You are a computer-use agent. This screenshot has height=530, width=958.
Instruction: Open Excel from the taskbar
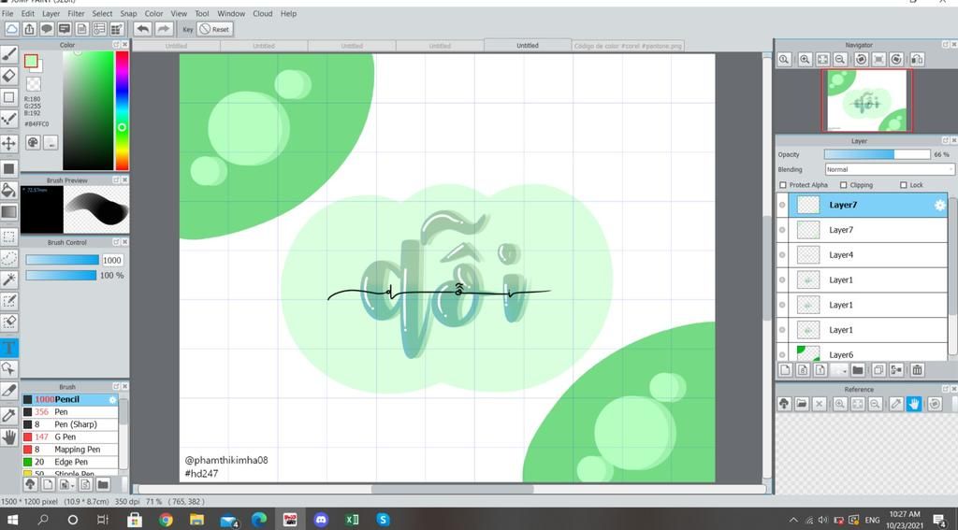tap(352, 520)
